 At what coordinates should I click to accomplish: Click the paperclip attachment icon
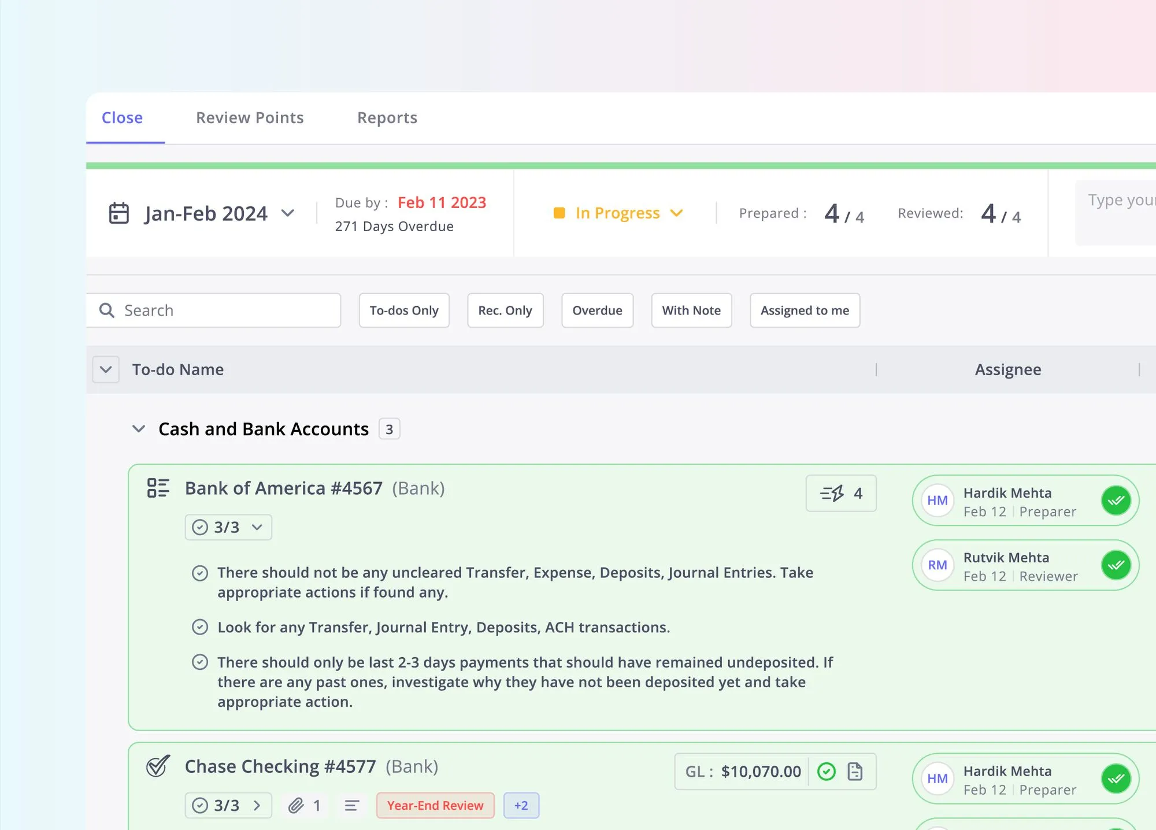pyautogui.click(x=297, y=805)
